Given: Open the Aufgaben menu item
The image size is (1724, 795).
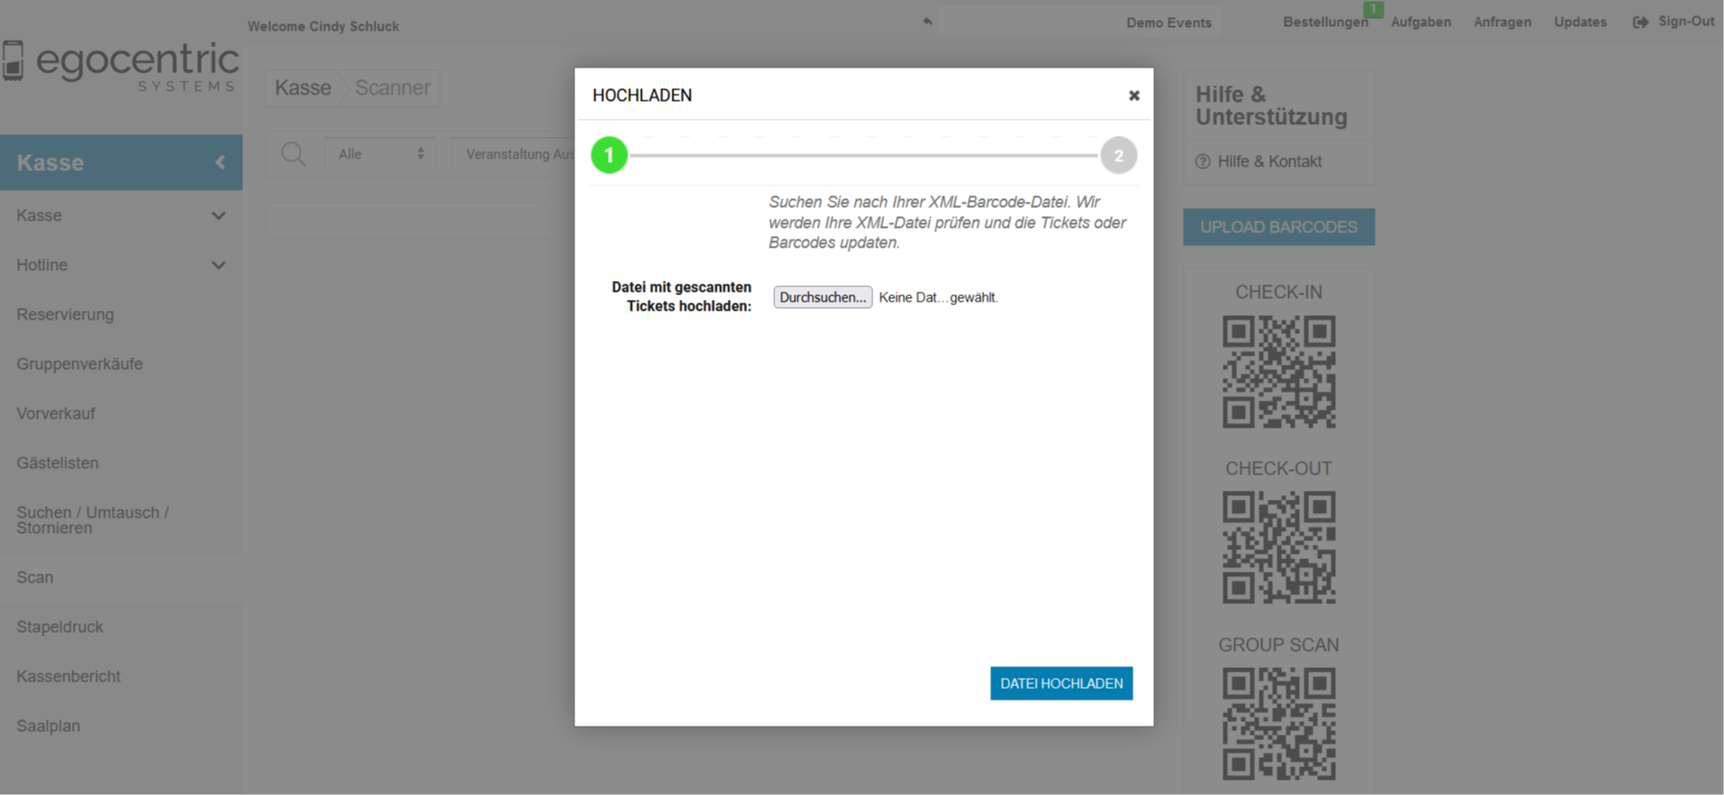Looking at the screenshot, I should 1421,23.
